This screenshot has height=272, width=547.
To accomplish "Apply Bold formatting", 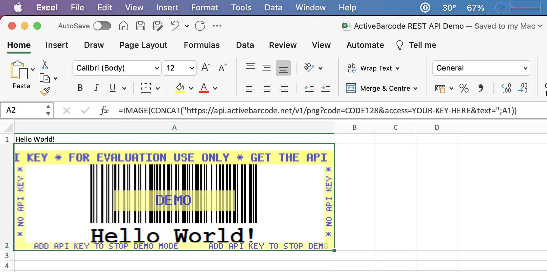I will tap(80, 88).
